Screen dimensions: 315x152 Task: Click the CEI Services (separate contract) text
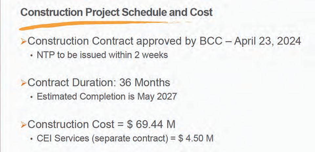tap(102, 138)
